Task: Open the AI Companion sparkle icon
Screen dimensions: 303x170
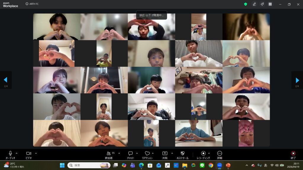Action: point(262,4)
